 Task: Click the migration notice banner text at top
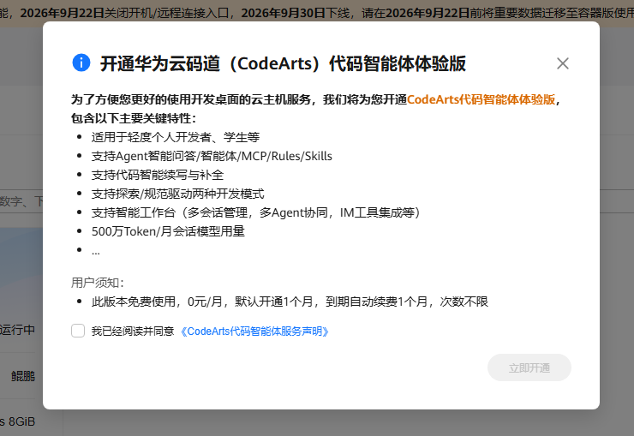pyautogui.click(x=317, y=13)
